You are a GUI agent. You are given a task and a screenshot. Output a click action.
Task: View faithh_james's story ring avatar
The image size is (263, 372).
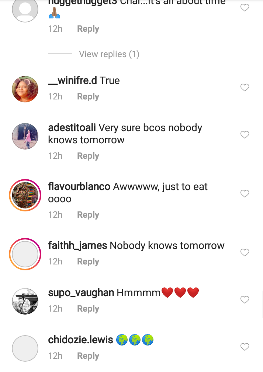[25, 254]
